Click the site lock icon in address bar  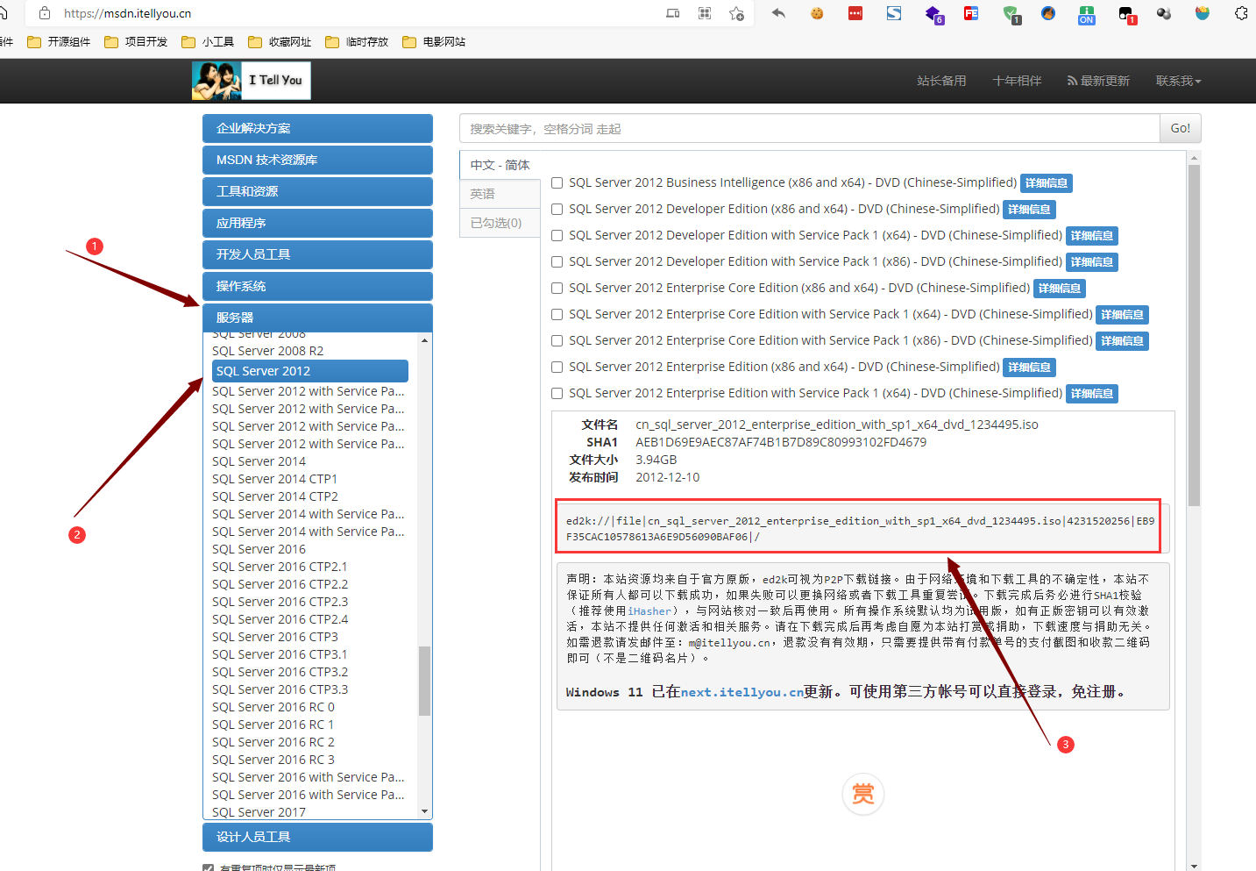click(x=45, y=13)
